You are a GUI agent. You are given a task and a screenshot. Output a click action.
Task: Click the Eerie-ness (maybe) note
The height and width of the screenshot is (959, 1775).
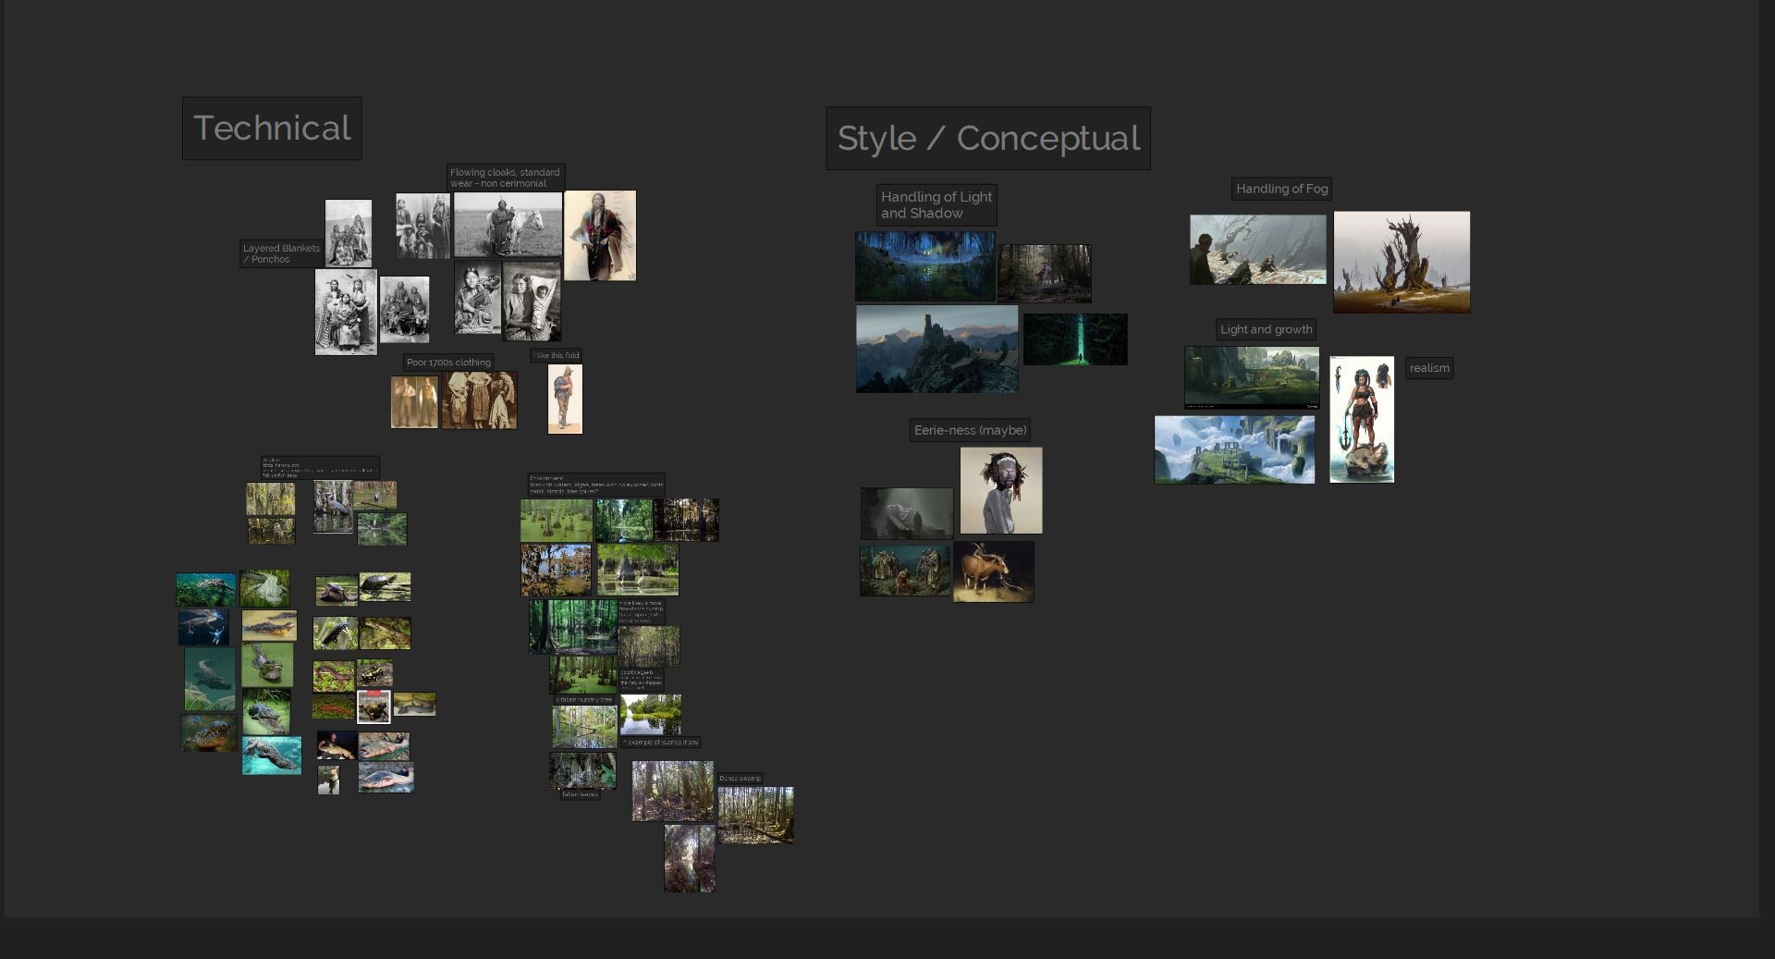(x=970, y=430)
